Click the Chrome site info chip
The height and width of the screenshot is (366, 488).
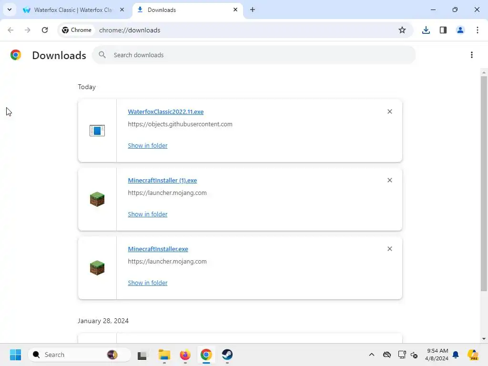(77, 30)
